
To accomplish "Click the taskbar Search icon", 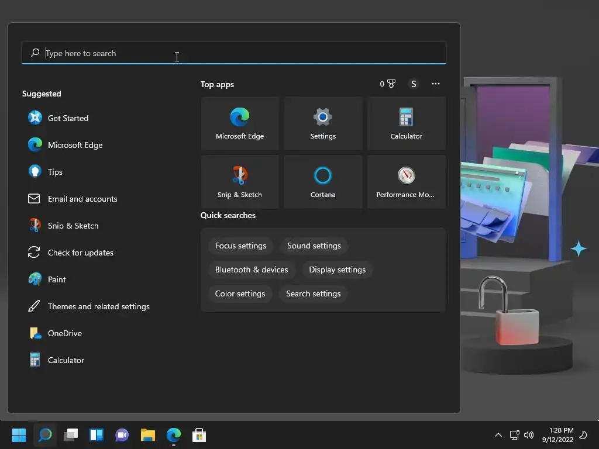I will click(45, 435).
